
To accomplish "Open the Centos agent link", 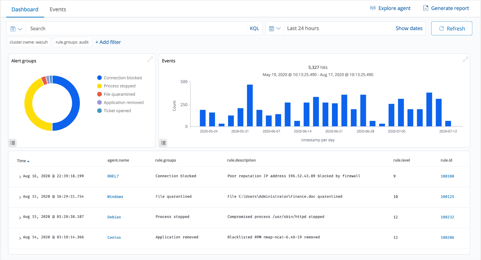I will coord(114,238).
